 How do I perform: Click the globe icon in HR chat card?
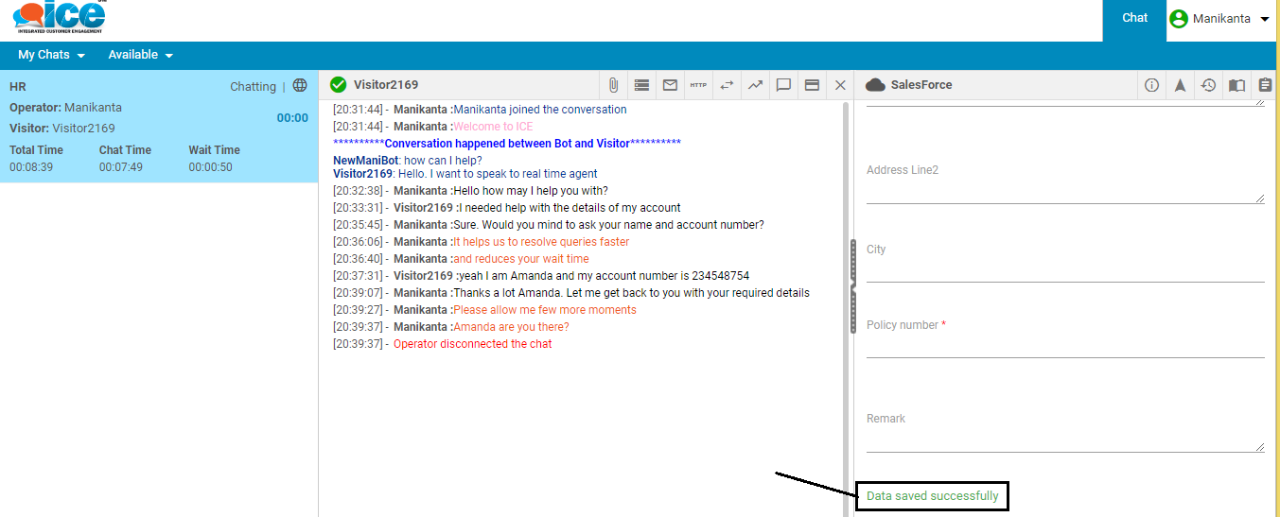[300, 86]
